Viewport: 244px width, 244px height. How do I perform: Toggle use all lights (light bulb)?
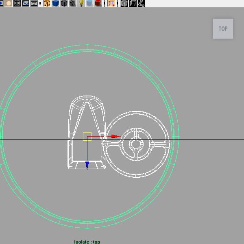tap(81, 3)
